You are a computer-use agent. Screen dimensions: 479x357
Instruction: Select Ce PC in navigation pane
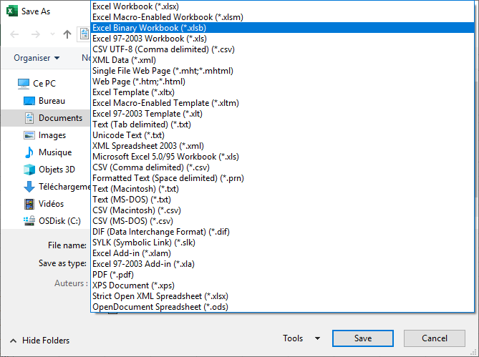coord(44,83)
